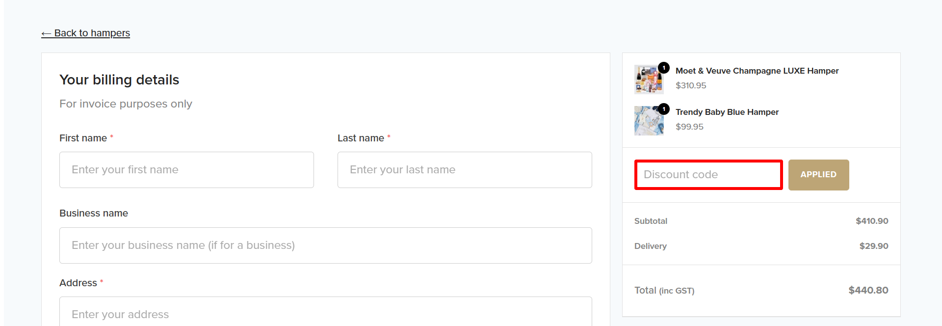Open the Trendy Baby Blue Hamper thumbnail
The height and width of the screenshot is (326, 942).
point(648,121)
